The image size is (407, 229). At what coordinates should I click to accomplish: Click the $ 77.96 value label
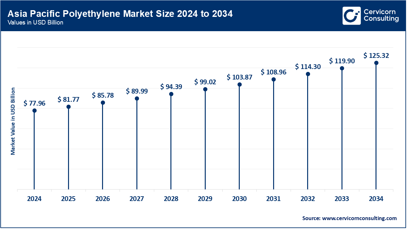coord(34,103)
